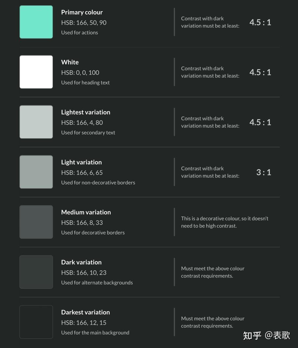Click the Dark variation swatch
Viewport: 298px width, 348px height.
point(36,272)
